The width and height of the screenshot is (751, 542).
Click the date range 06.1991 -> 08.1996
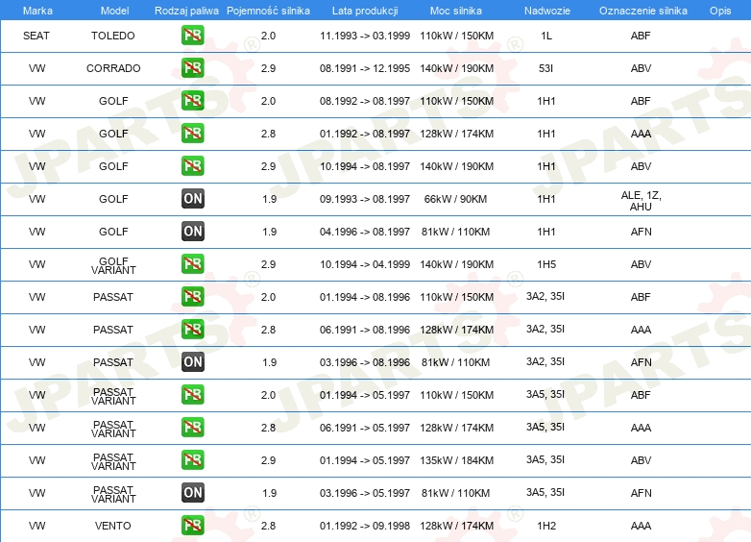pyautogui.click(x=365, y=330)
